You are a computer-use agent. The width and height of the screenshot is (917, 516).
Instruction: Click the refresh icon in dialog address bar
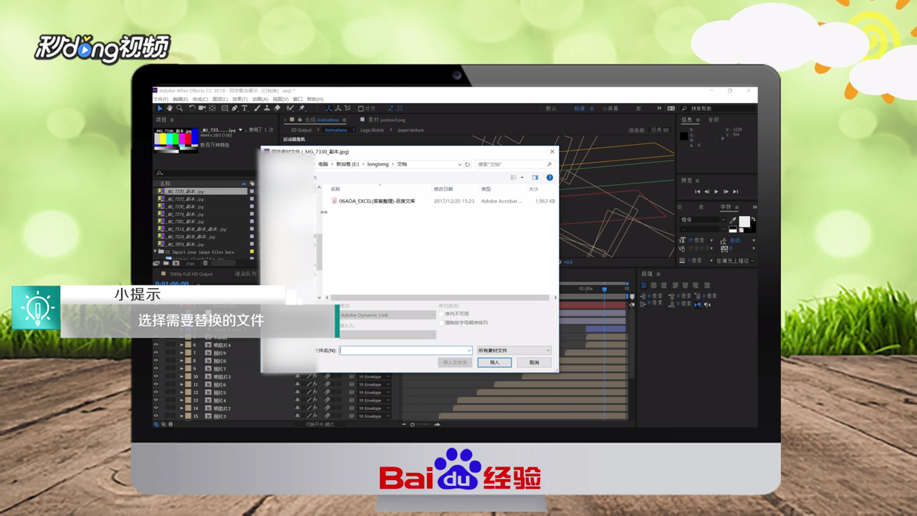pyautogui.click(x=467, y=164)
